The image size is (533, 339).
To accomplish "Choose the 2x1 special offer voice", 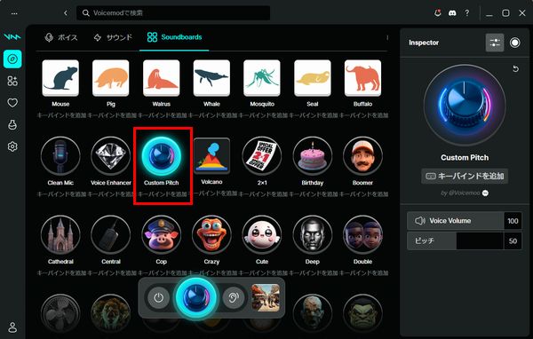I will point(262,156).
